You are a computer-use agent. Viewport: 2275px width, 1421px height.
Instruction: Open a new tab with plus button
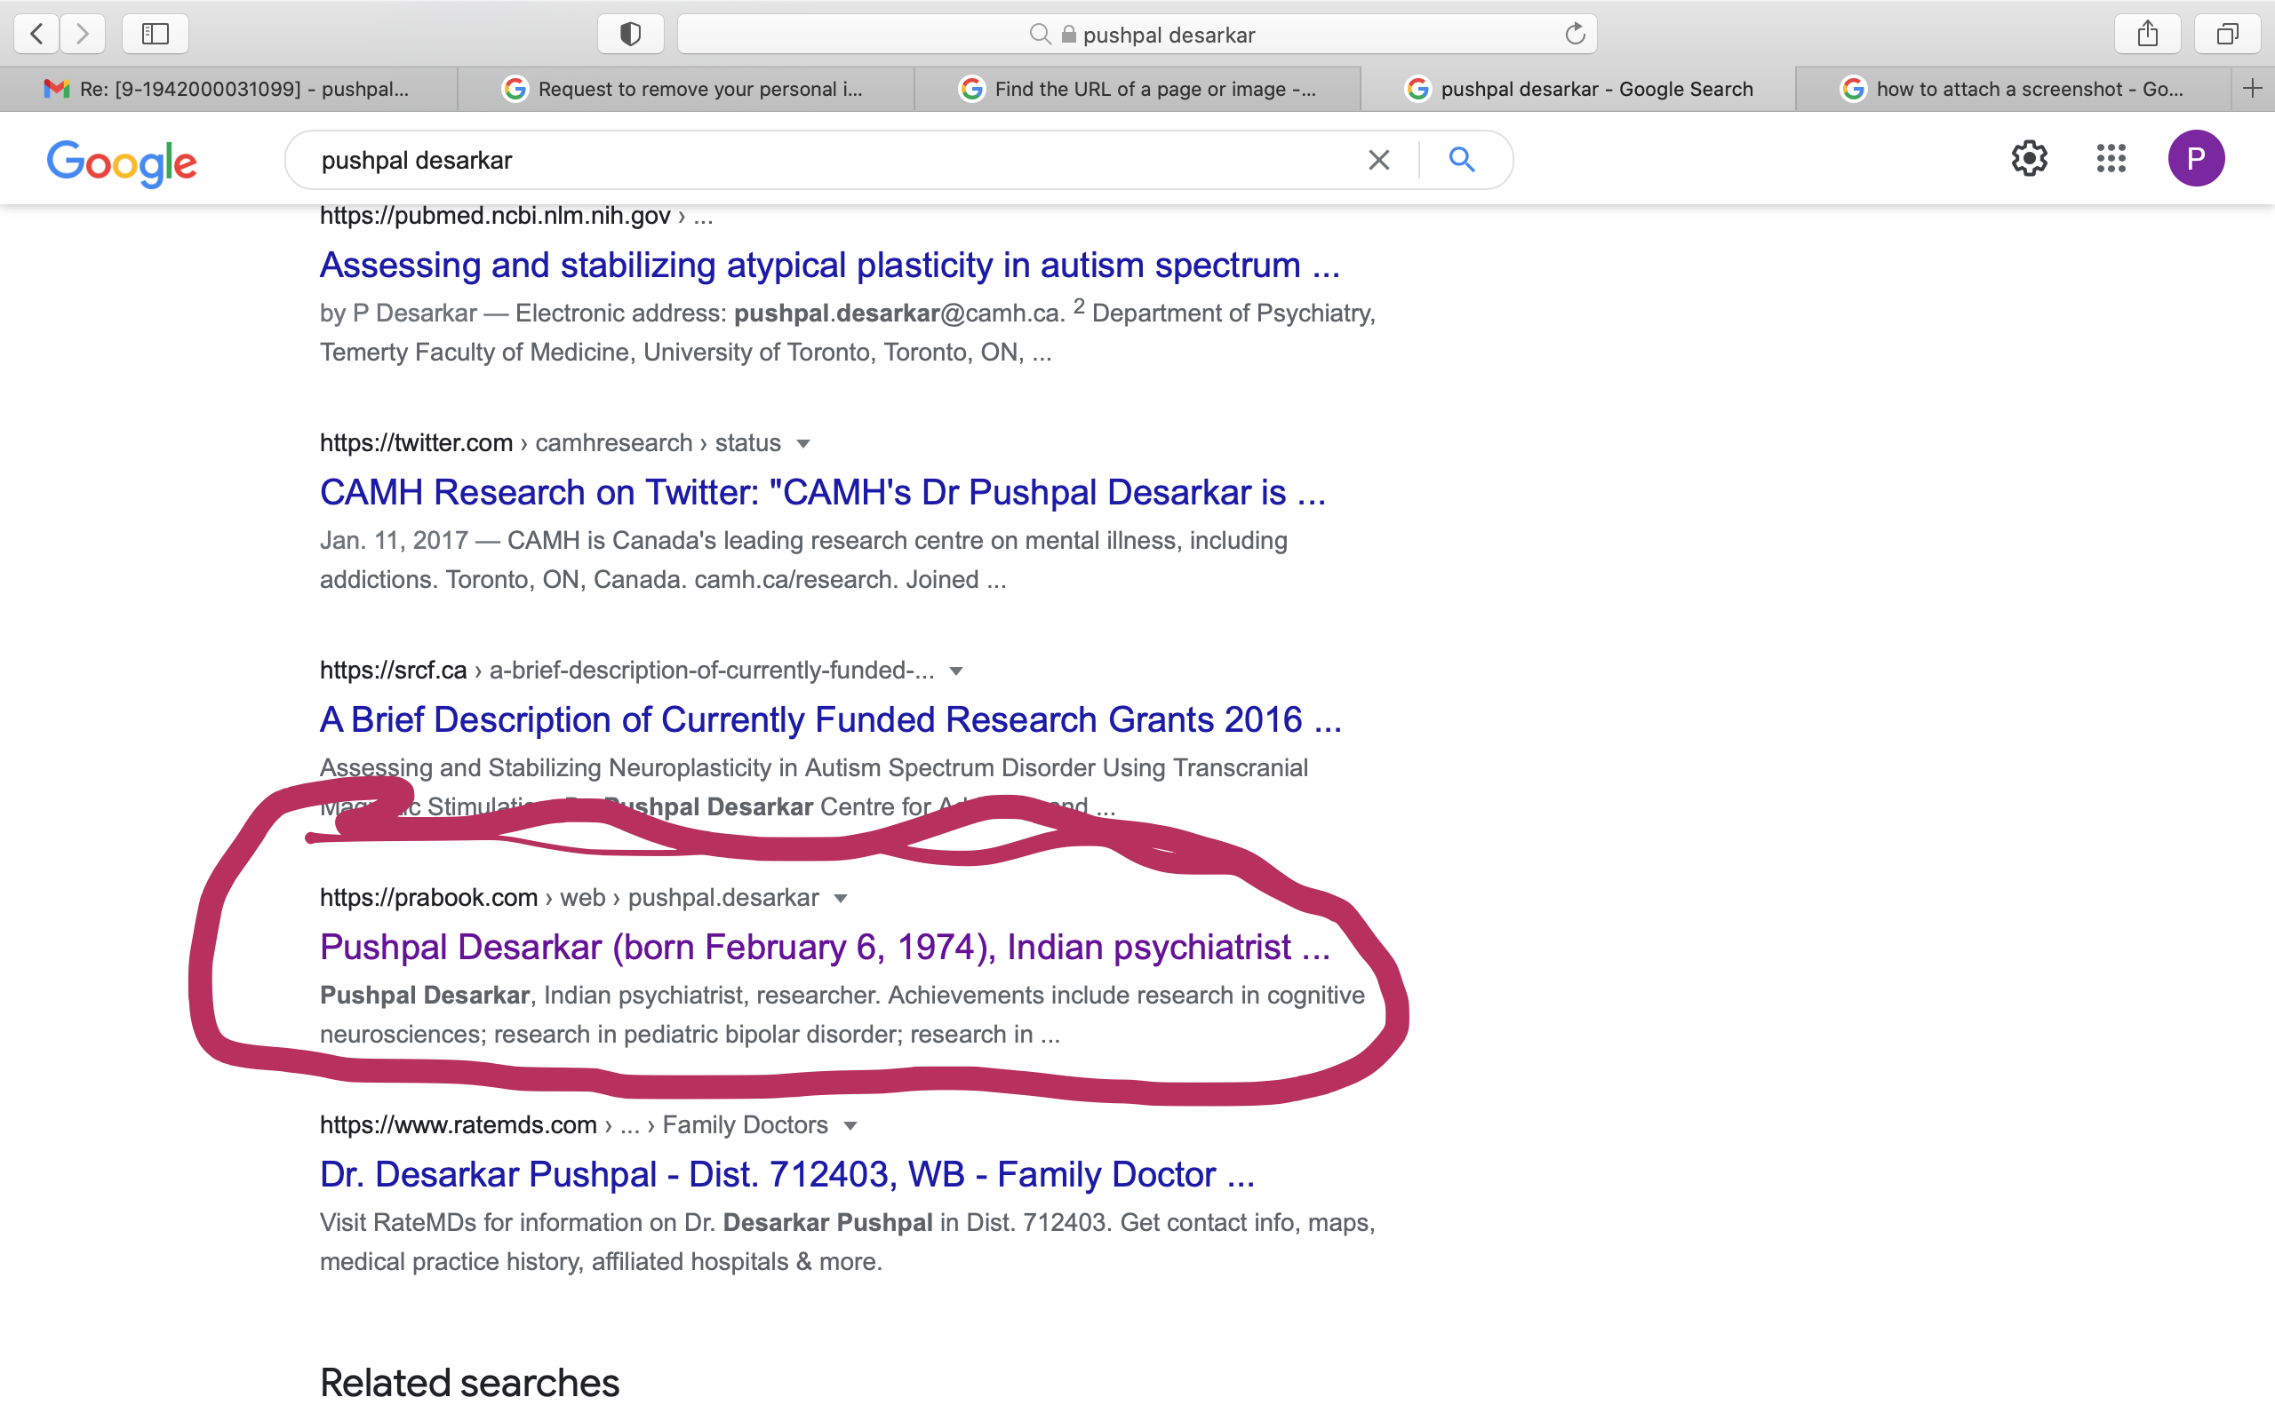point(2253,88)
